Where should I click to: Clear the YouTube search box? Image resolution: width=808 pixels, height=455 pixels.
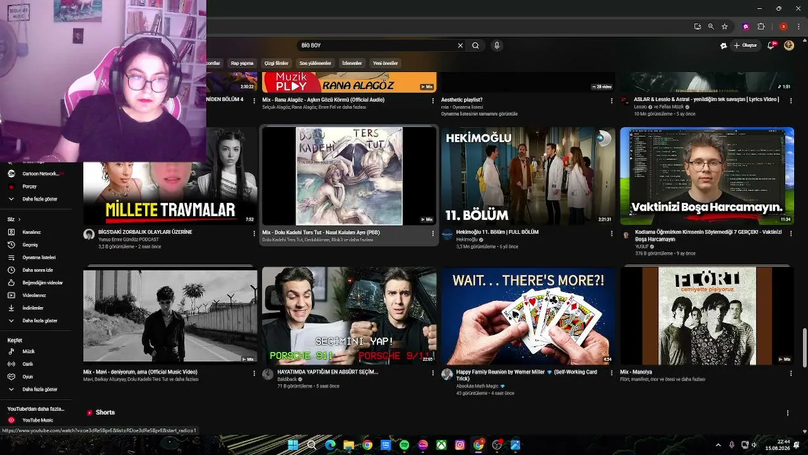460,45
